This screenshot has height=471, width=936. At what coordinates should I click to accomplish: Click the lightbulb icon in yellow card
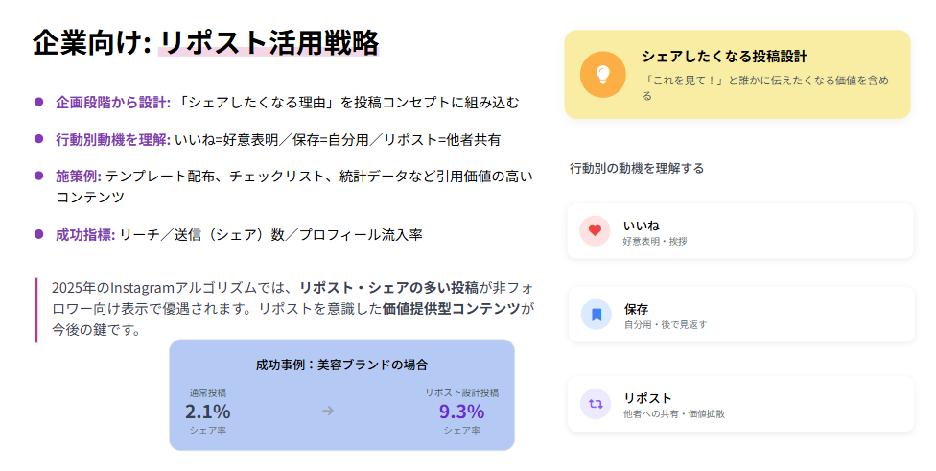click(602, 74)
